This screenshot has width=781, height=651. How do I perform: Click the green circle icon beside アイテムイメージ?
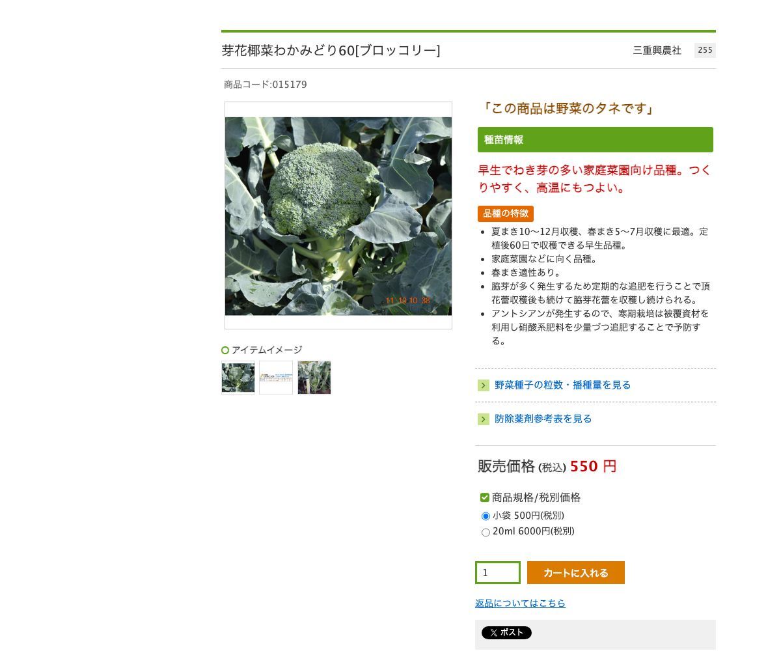pyautogui.click(x=225, y=350)
